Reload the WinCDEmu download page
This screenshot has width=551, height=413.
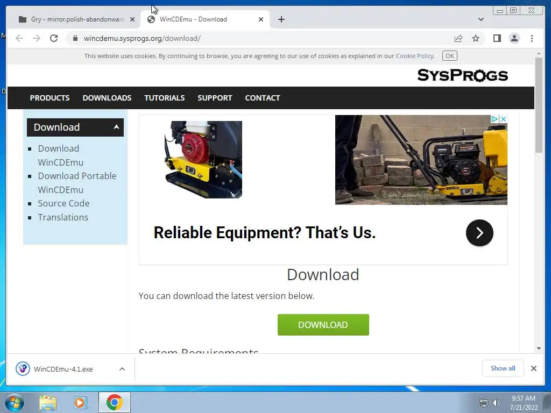coord(54,38)
